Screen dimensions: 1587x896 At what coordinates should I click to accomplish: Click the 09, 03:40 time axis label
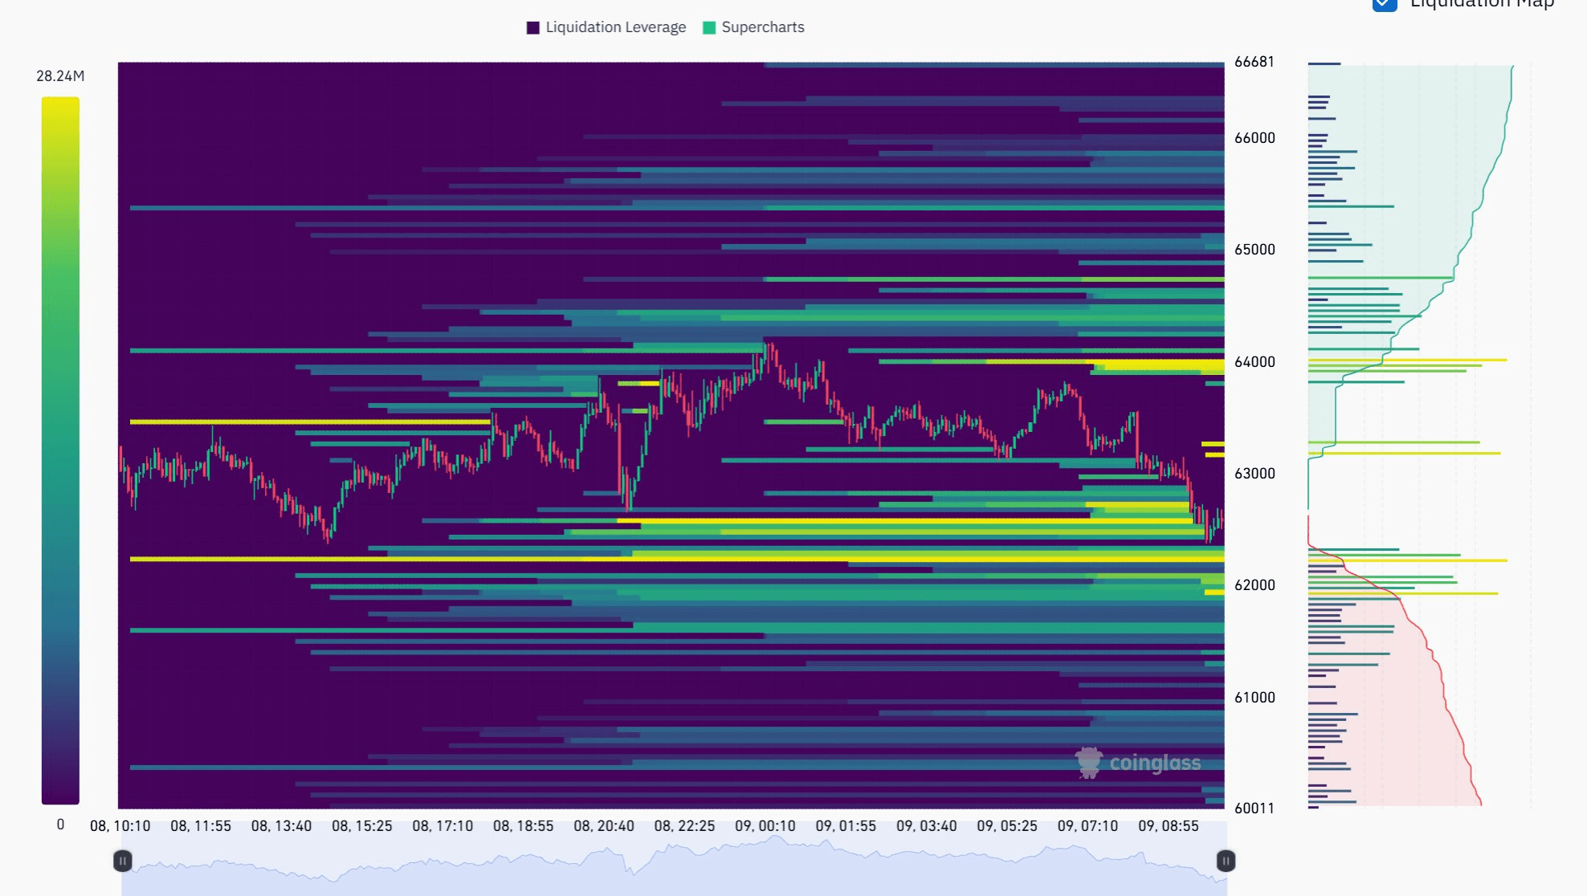pyautogui.click(x=927, y=826)
